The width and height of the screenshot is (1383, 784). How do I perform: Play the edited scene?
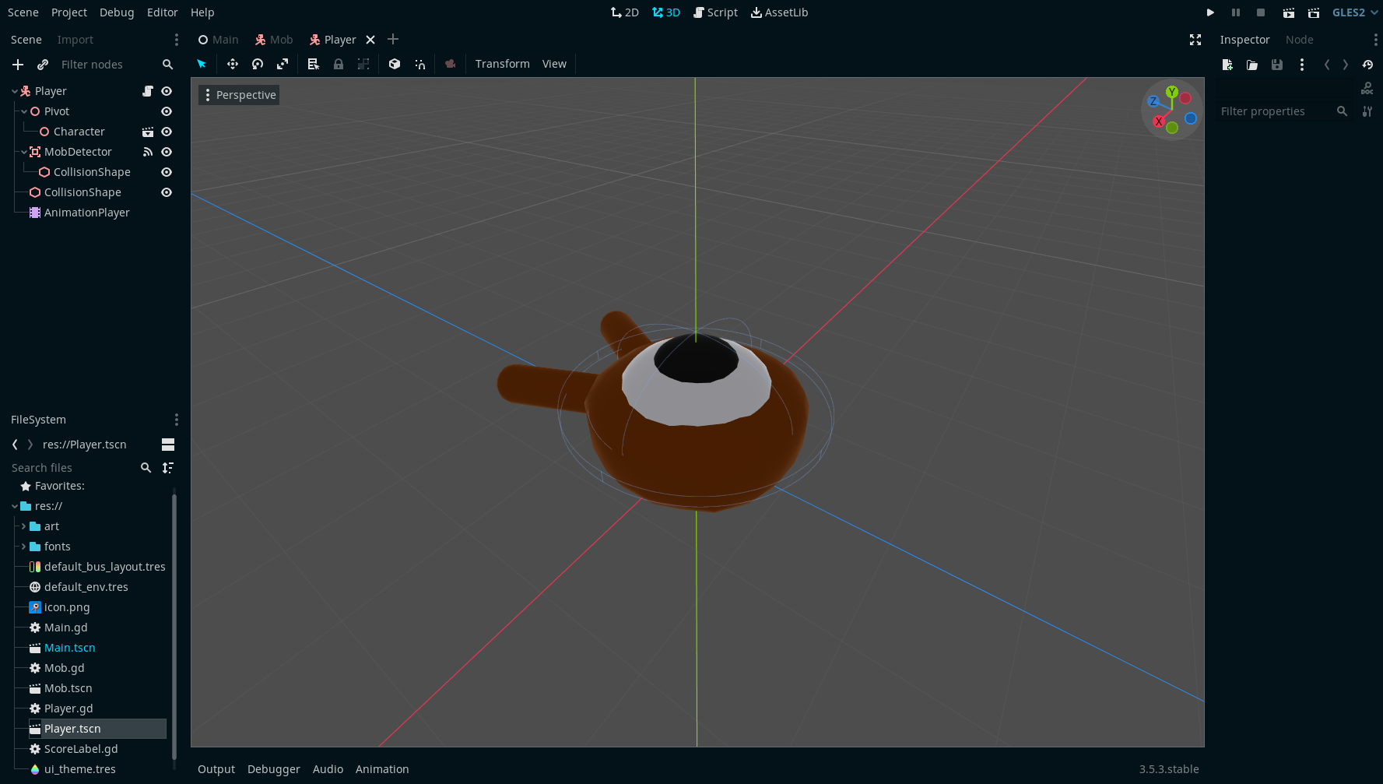pos(1289,12)
